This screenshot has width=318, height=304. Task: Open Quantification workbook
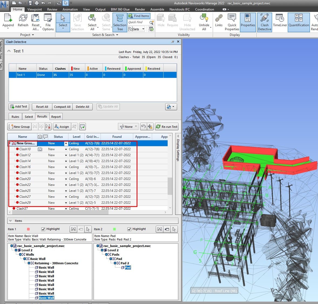299,22
